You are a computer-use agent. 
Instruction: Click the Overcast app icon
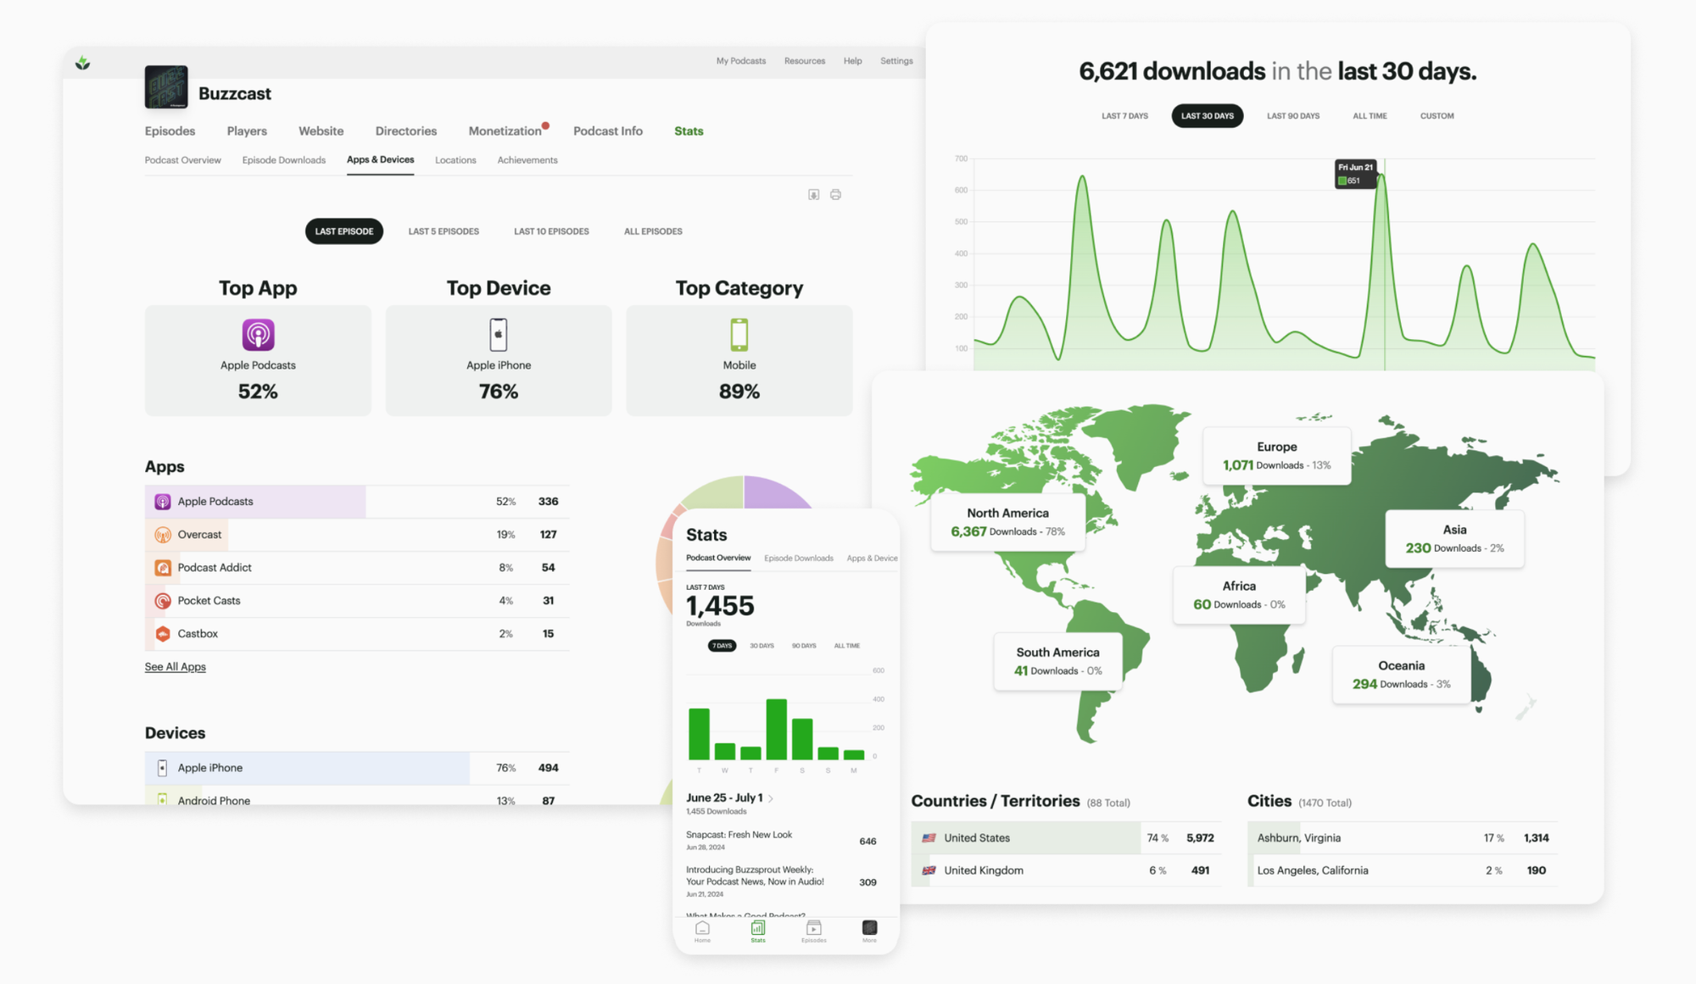tap(163, 535)
